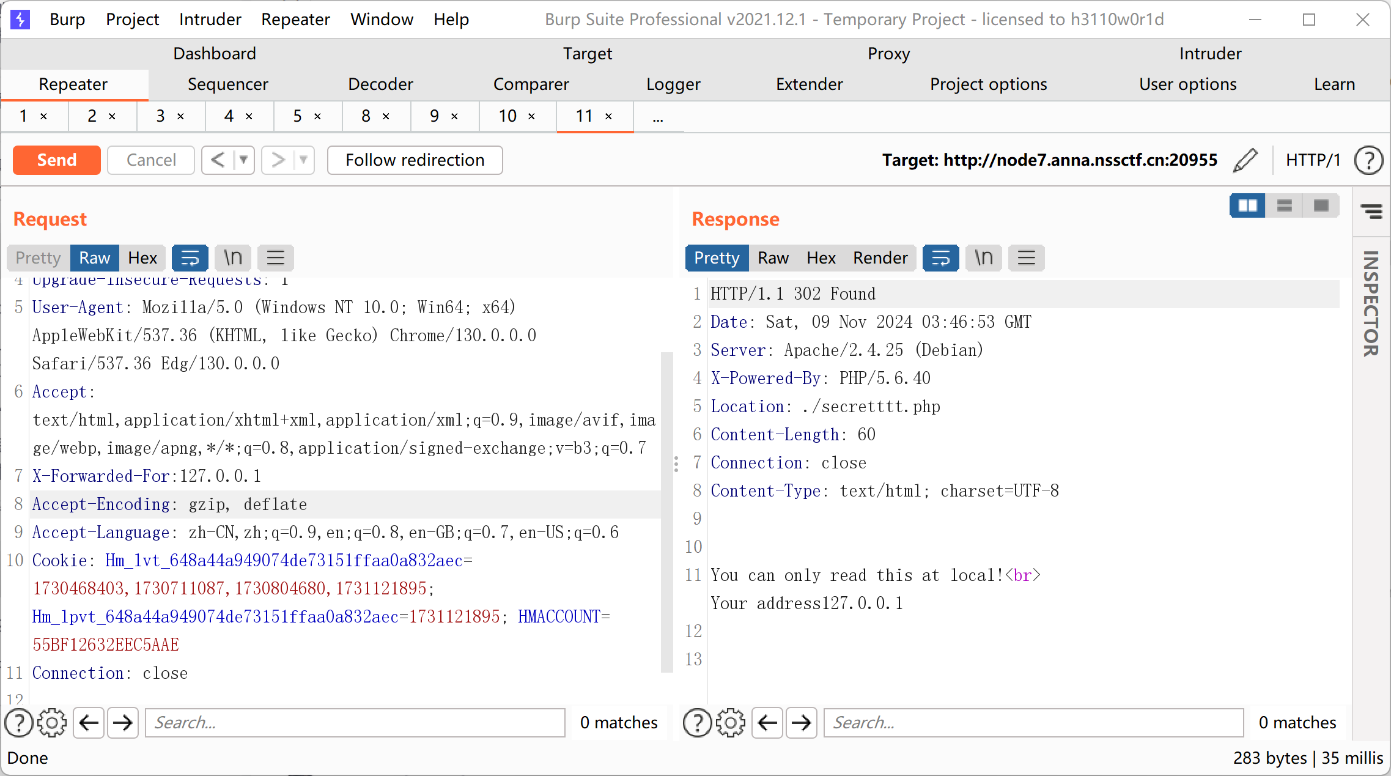
Task: Select Response Raw view
Action: click(x=773, y=258)
